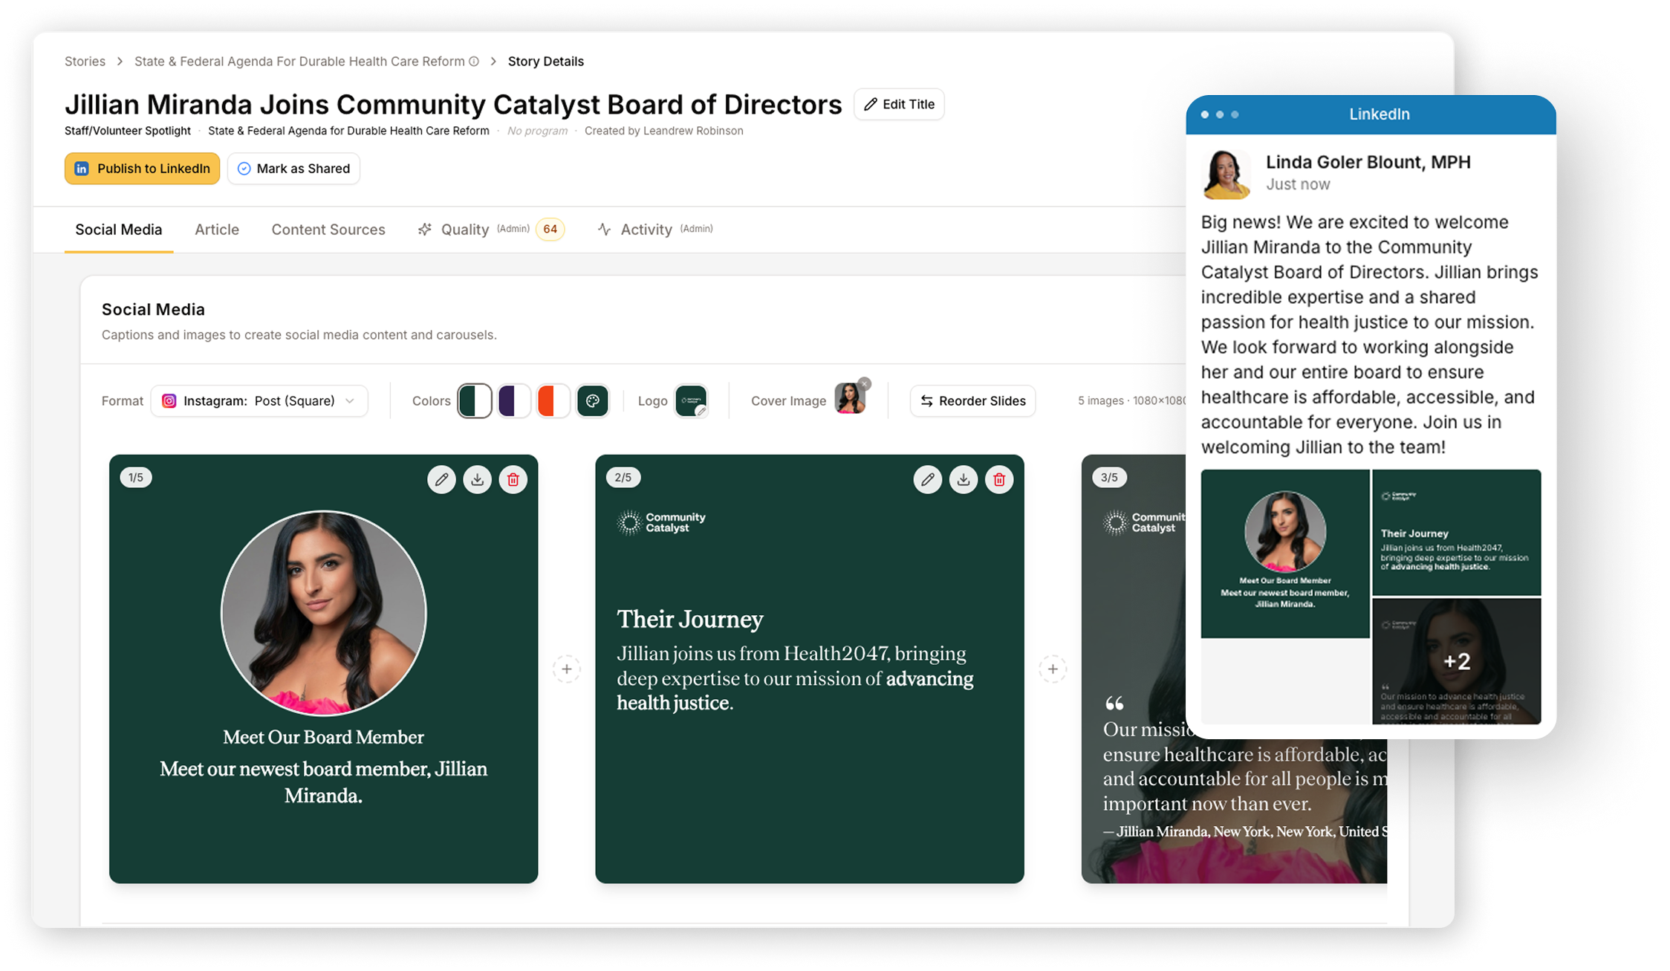Click Just now timestamp in LinkedIn preview

click(x=1298, y=184)
